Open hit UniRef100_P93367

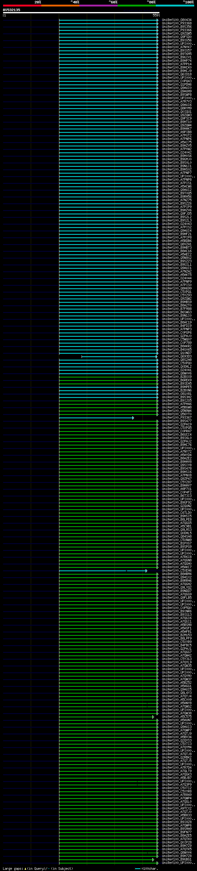176,418
